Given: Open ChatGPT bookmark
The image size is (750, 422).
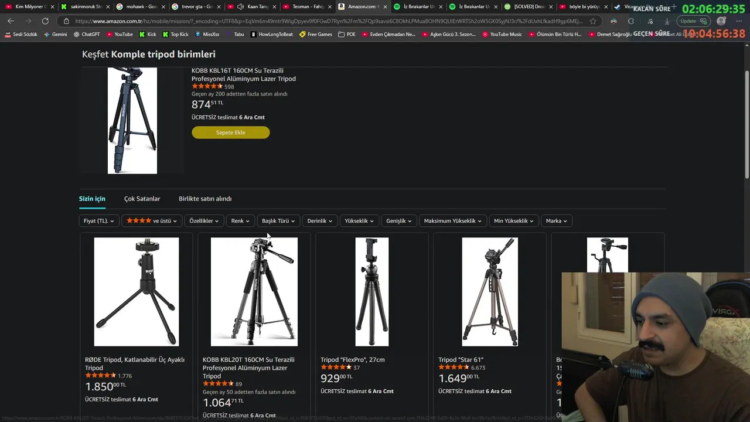Looking at the screenshot, I should coord(87,35).
